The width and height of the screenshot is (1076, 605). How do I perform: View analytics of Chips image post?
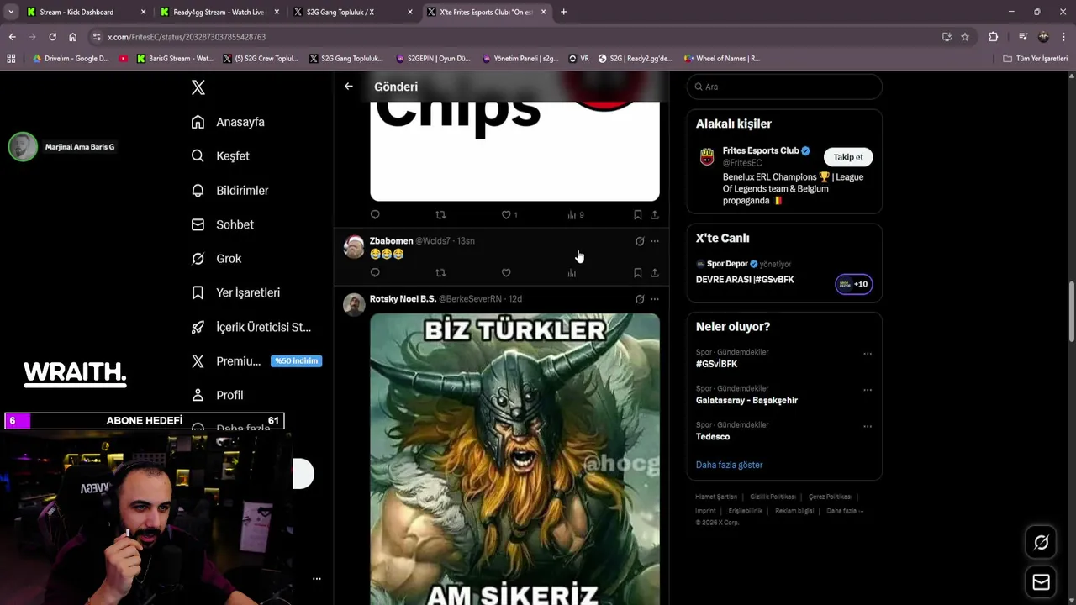tap(572, 215)
